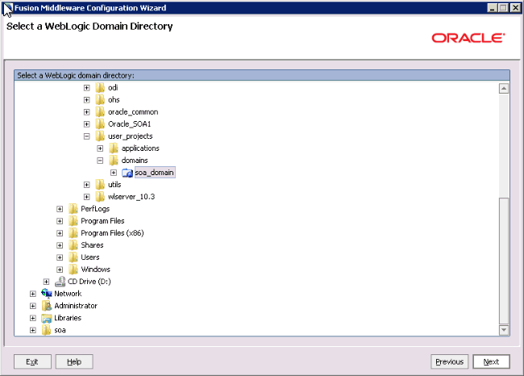Expand the Shares node
The width and height of the screenshot is (524, 376).
click(60, 245)
